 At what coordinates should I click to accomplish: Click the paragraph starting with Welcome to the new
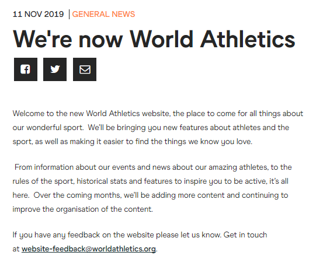click(x=158, y=128)
